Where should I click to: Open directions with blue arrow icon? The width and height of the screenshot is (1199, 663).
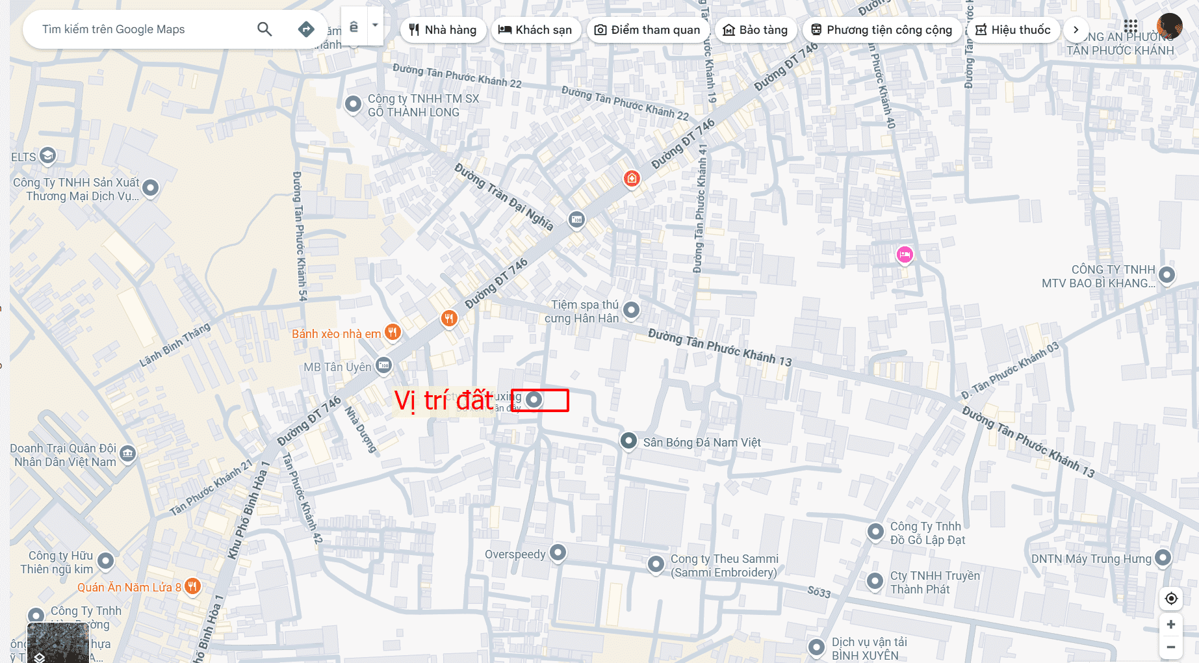pos(306,29)
